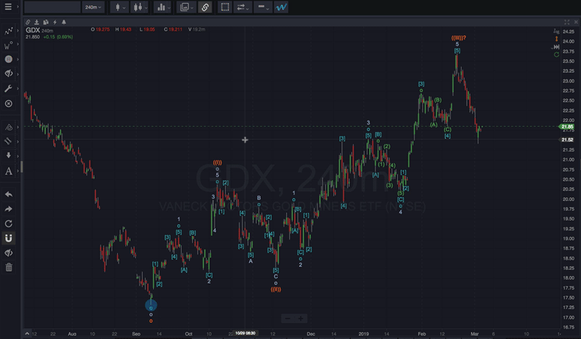Viewport: 581px width, 339px height.
Task: Click the up chevron at bottom left
Action: [27, 334]
